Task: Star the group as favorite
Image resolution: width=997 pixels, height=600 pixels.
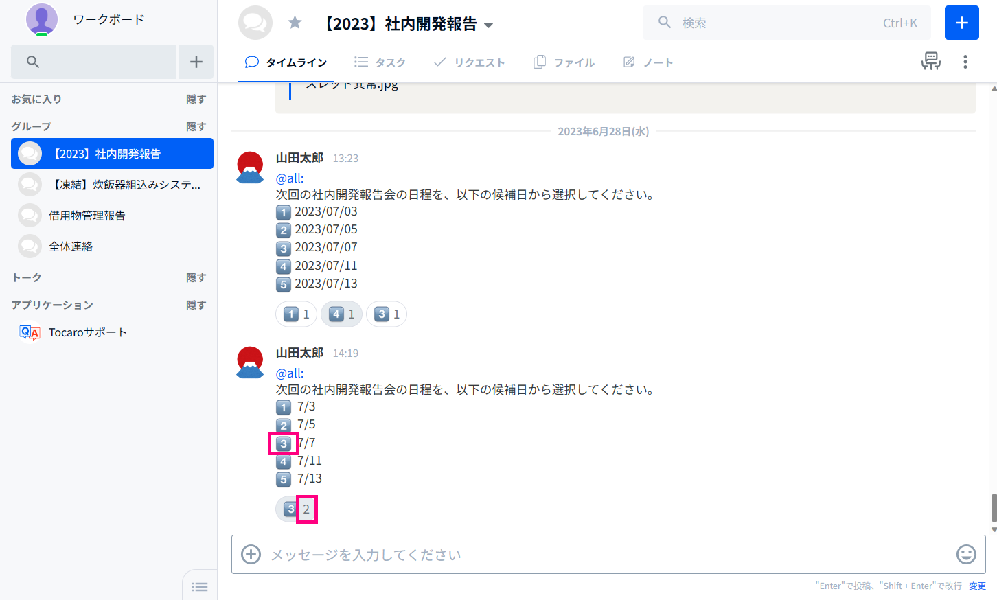Action: [295, 23]
